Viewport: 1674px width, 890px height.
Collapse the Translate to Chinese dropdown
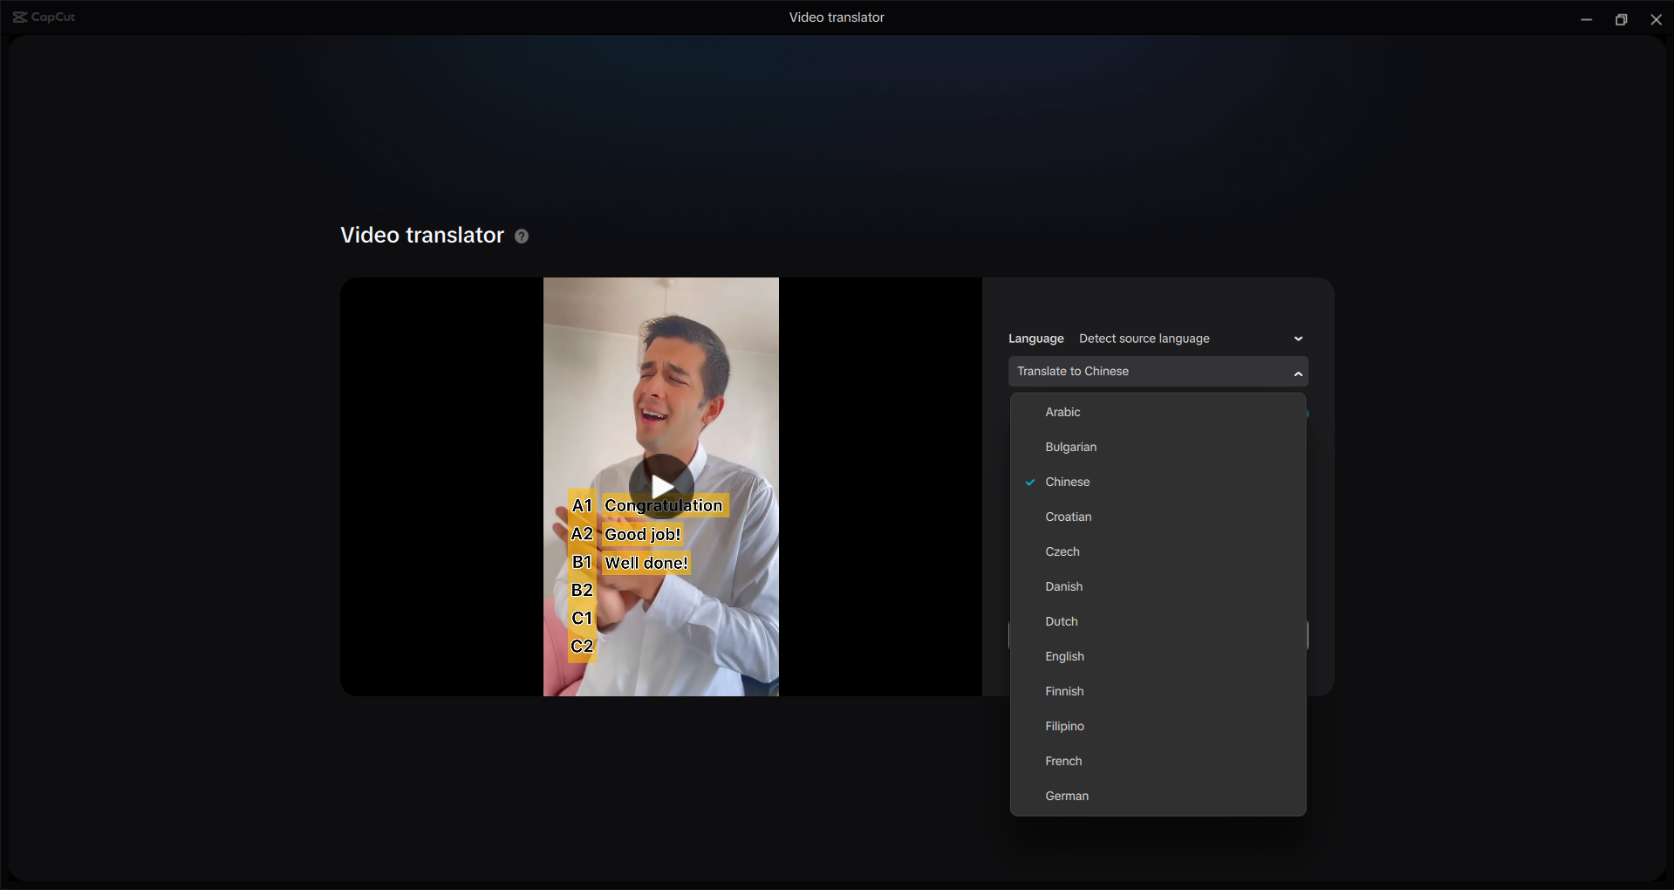1297,372
